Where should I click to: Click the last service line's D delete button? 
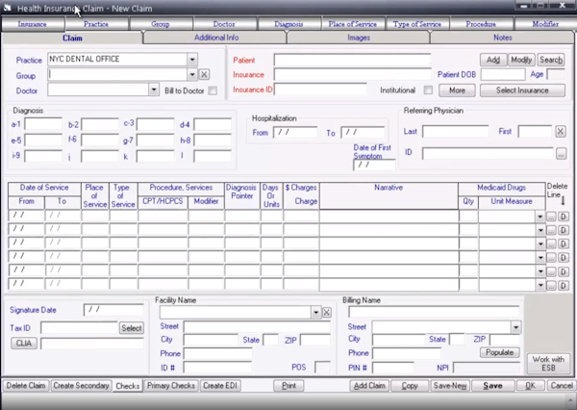pos(564,284)
